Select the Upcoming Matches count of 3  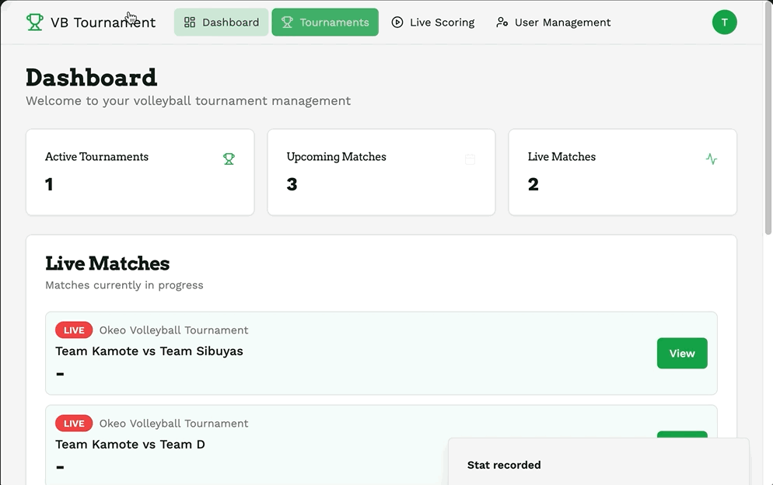tap(292, 184)
